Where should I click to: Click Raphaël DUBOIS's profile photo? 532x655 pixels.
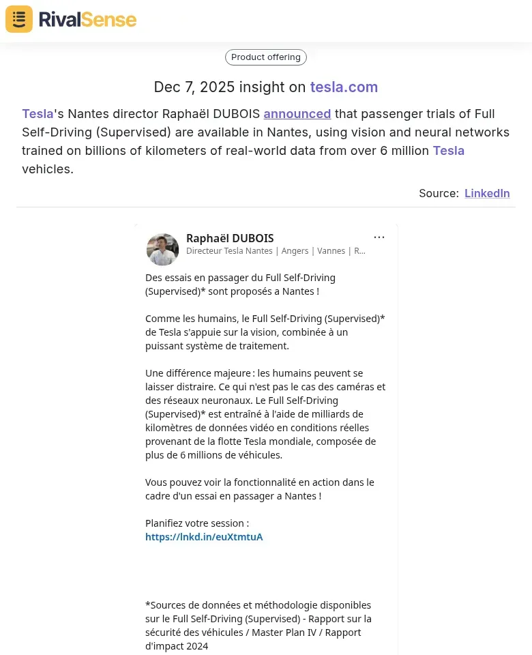pos(162,249)
